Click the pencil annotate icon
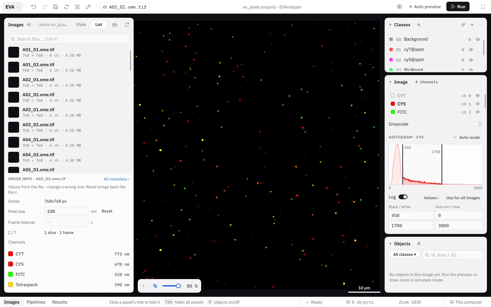This screenshot has height=307, width=491. click(x=88, y=7)
